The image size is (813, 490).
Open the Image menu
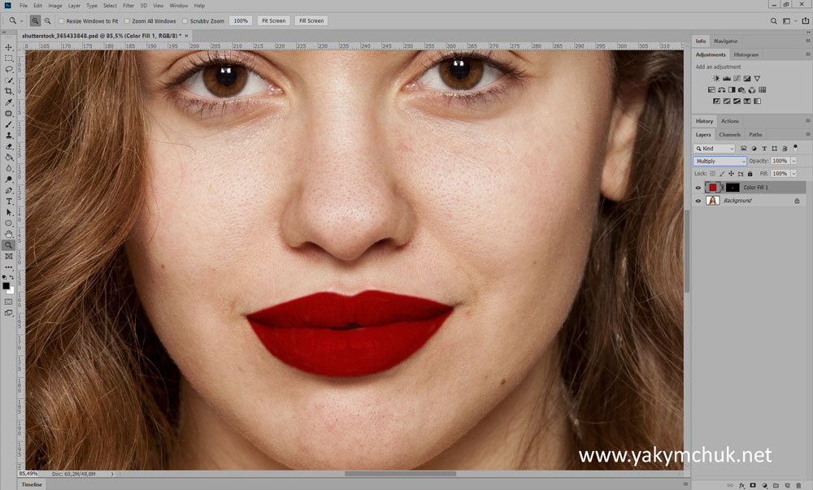[55, 6]
